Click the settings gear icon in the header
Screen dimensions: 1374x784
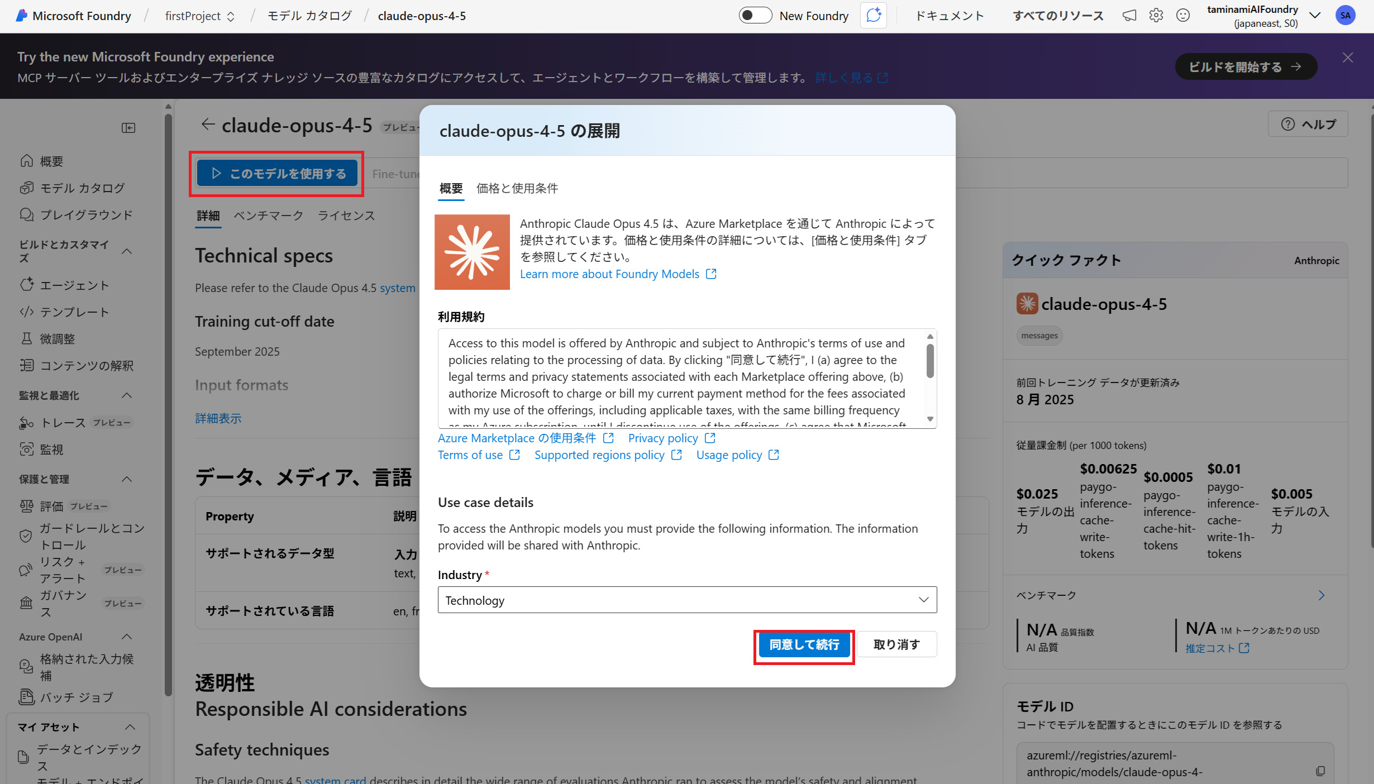coord(1156,16)
